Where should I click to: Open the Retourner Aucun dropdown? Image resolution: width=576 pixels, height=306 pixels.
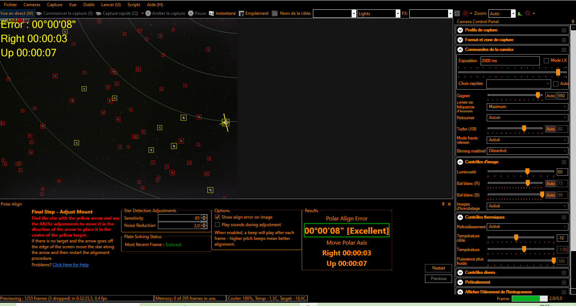click(527, 117)
